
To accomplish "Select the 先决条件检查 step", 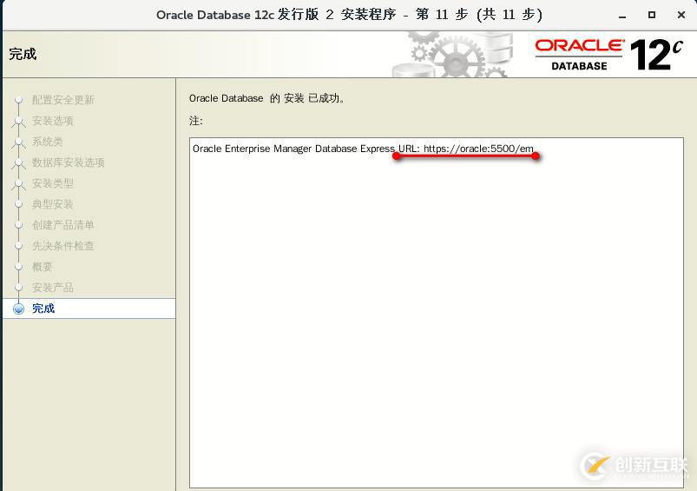I will (x=62, y=246).
